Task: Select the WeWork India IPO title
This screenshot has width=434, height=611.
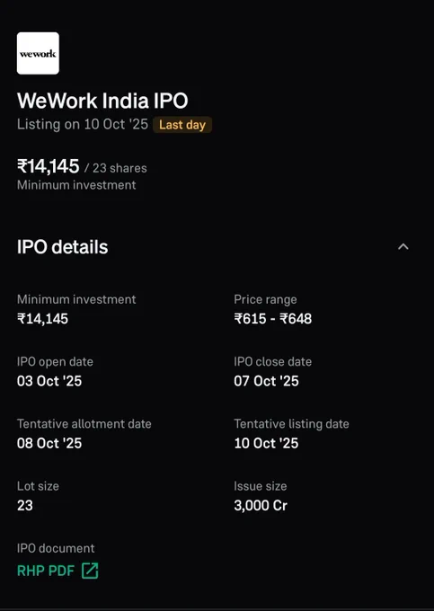Action: [x=102, y=101]
